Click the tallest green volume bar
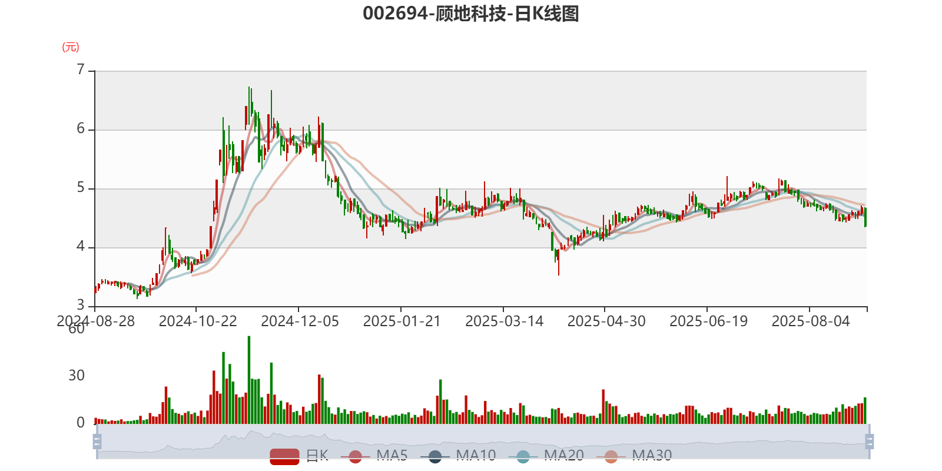 click(249, 380)
